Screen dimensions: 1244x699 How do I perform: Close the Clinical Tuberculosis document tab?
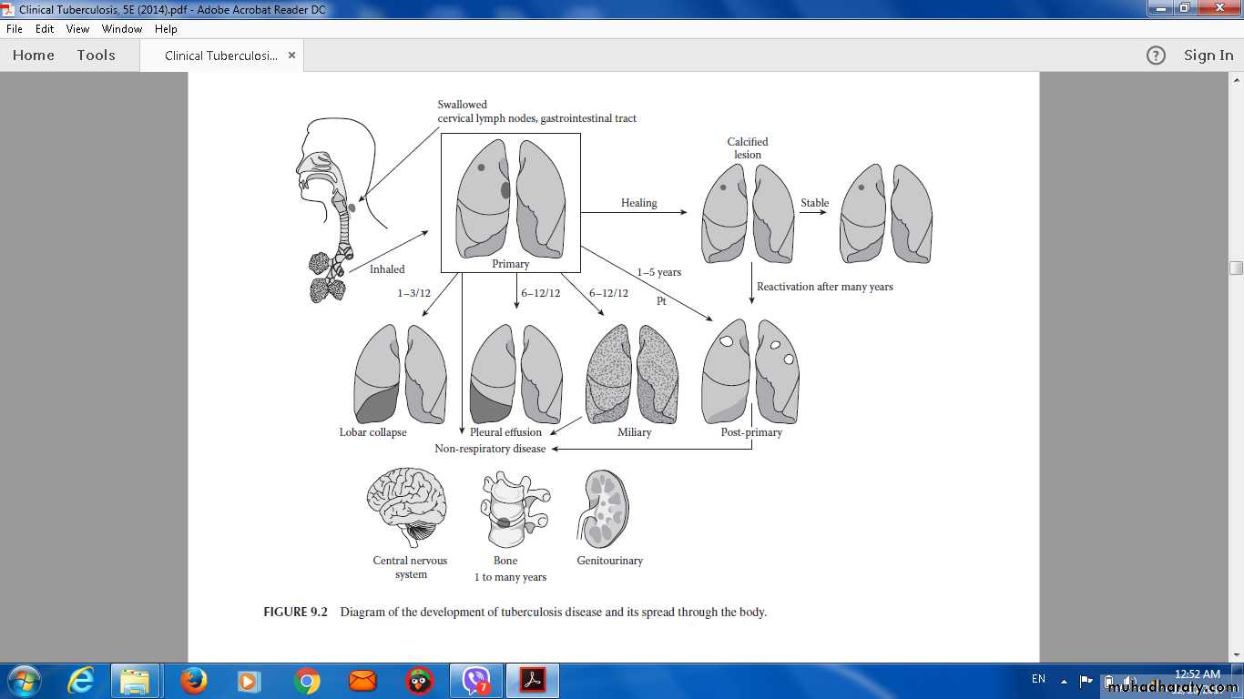(x=291, y=56)
